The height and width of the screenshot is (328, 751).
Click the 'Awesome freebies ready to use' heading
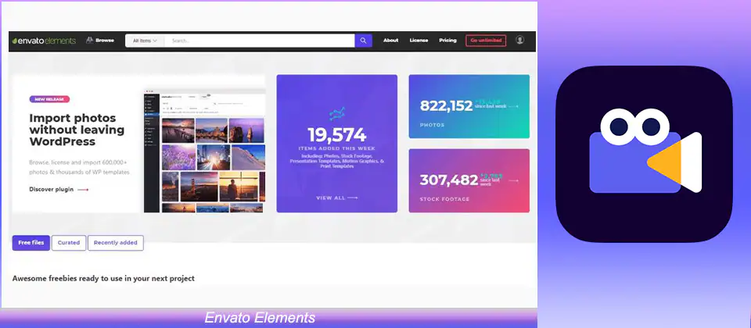click(103, 278)
